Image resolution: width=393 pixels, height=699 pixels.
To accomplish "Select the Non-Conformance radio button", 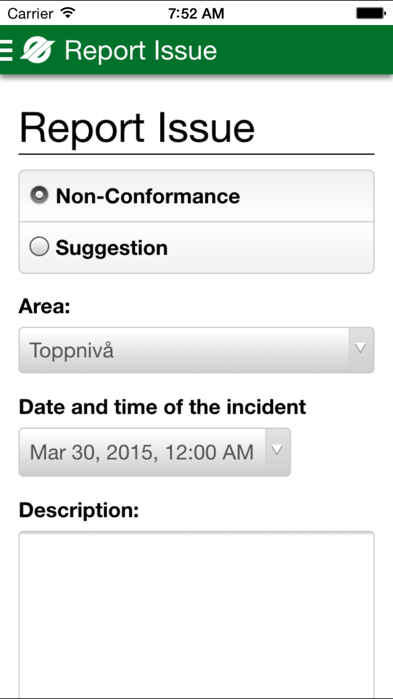I will (x=39, y=195).
